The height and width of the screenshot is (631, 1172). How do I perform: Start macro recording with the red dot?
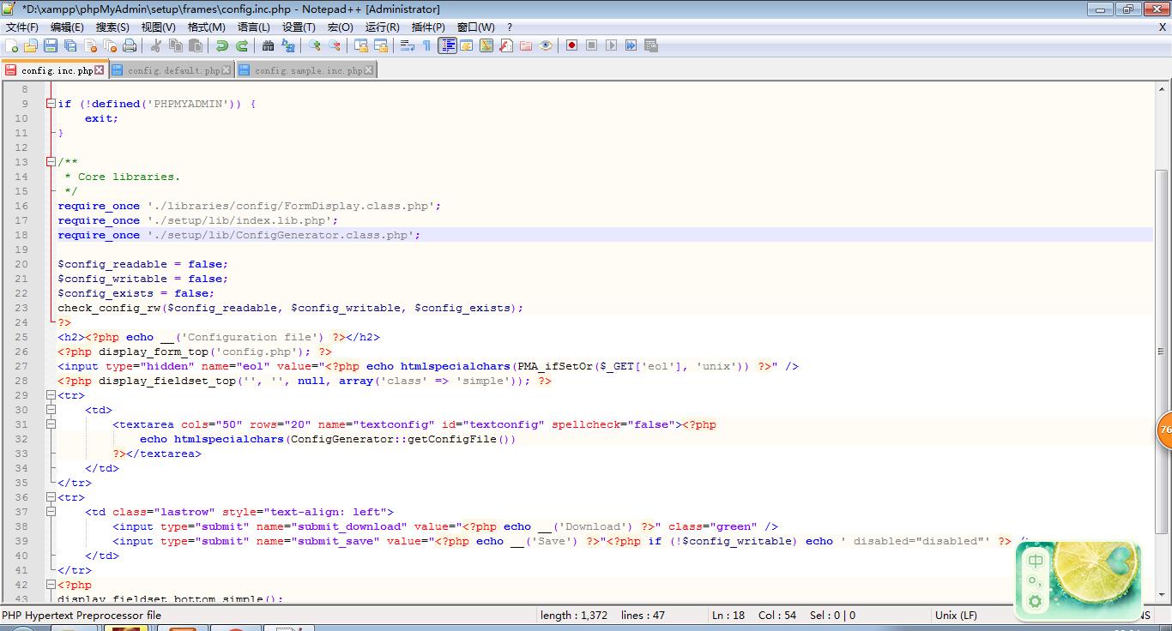pyautogui.click(x=572, y=45)
